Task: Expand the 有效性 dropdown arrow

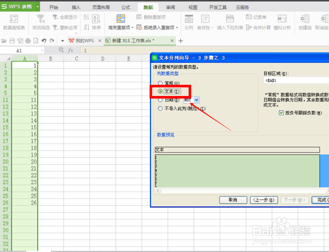Action: 212,28
